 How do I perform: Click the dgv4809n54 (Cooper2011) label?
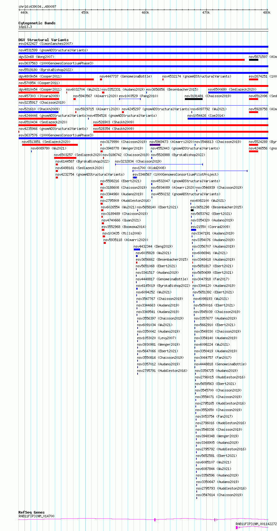click(x=40, y=77)
